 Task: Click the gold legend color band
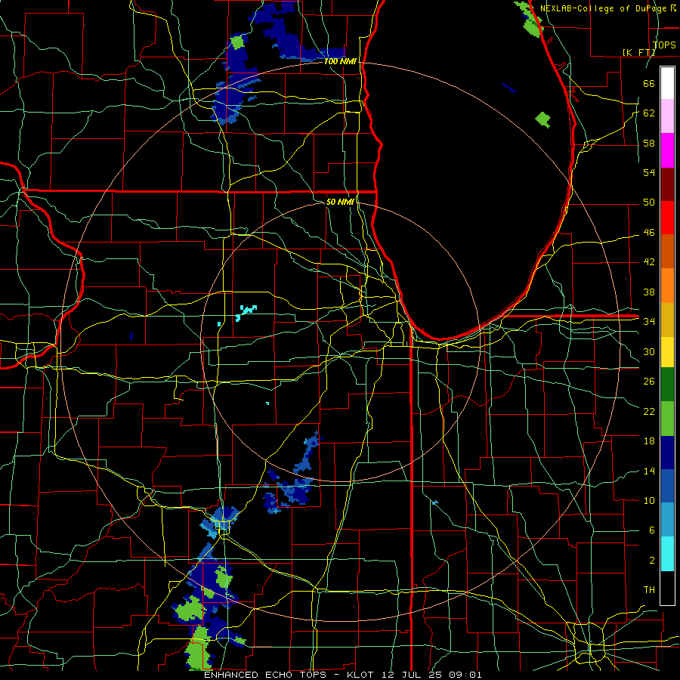[x=667, y=320]
